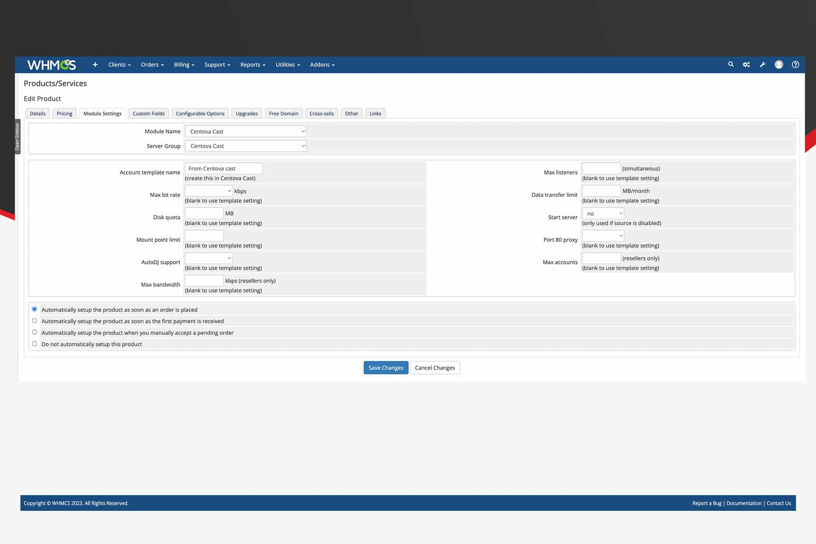
Task: Switch to the Cross-sells tab
Action: click(x=322, y=113)
